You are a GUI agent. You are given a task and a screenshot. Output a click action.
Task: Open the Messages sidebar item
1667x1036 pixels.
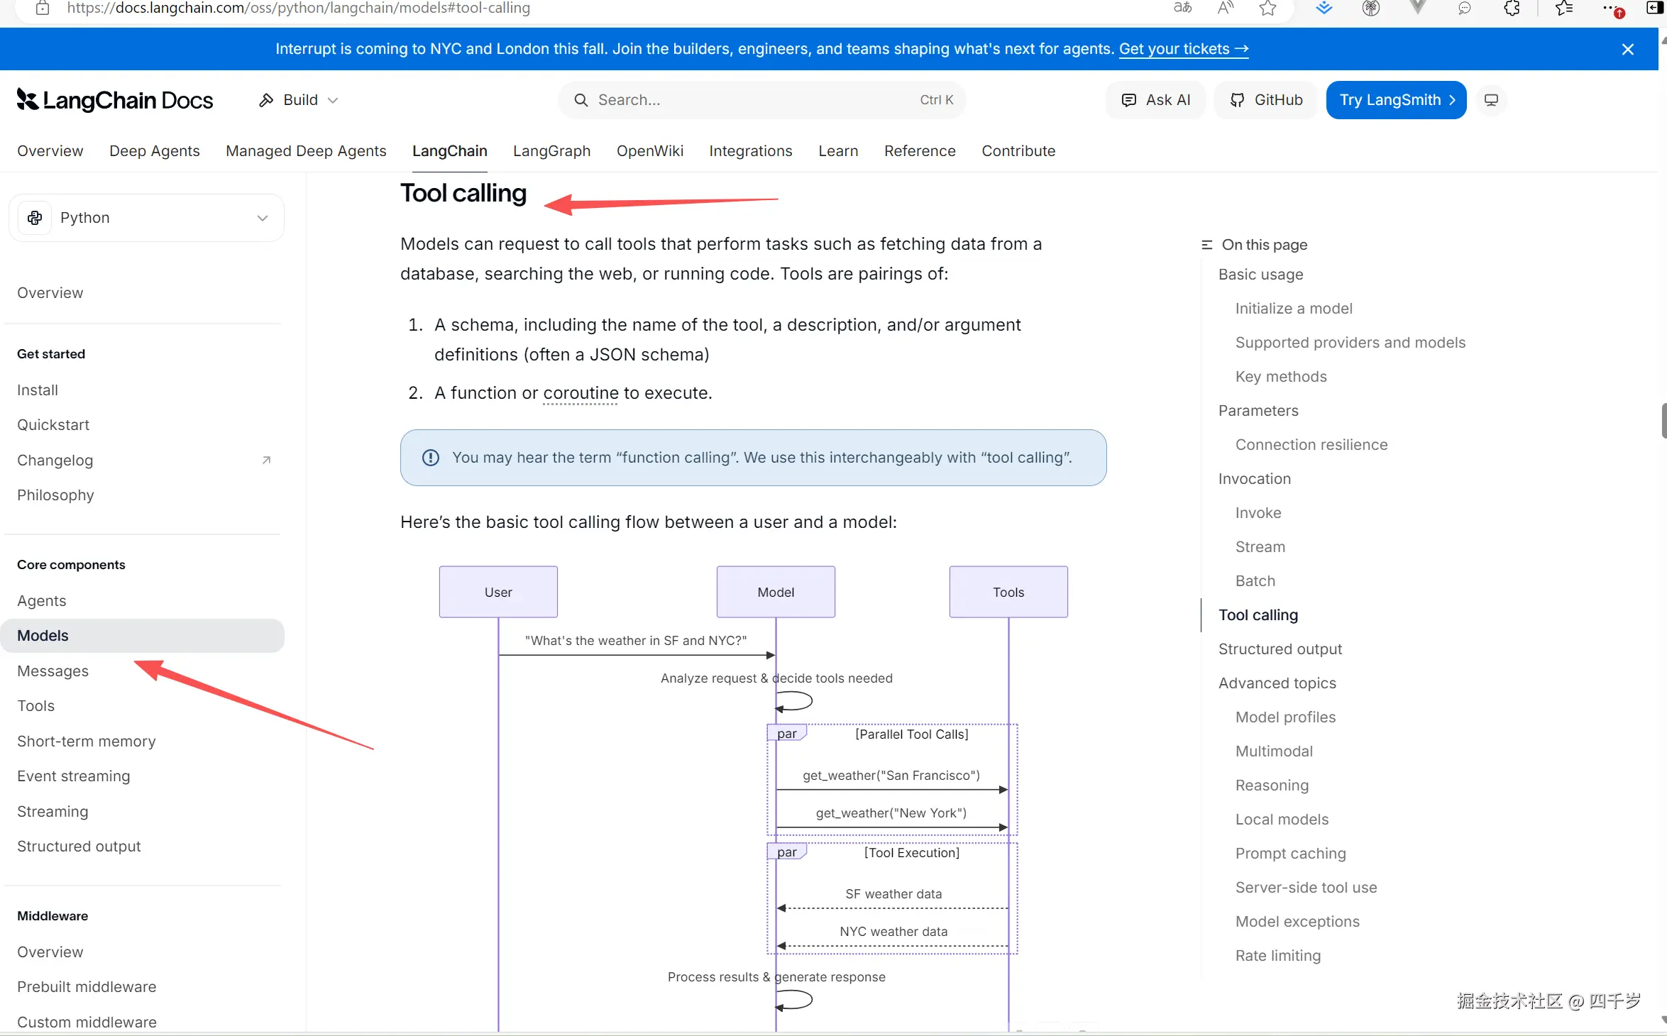pyautogui.click(x=53, y=671)
